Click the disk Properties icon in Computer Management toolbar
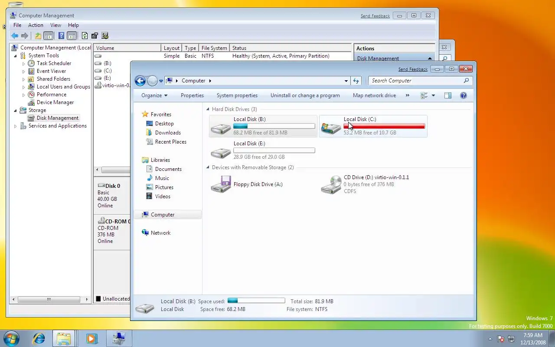The image size is (555, 347). pyautogui.click(x=95, y=36)
